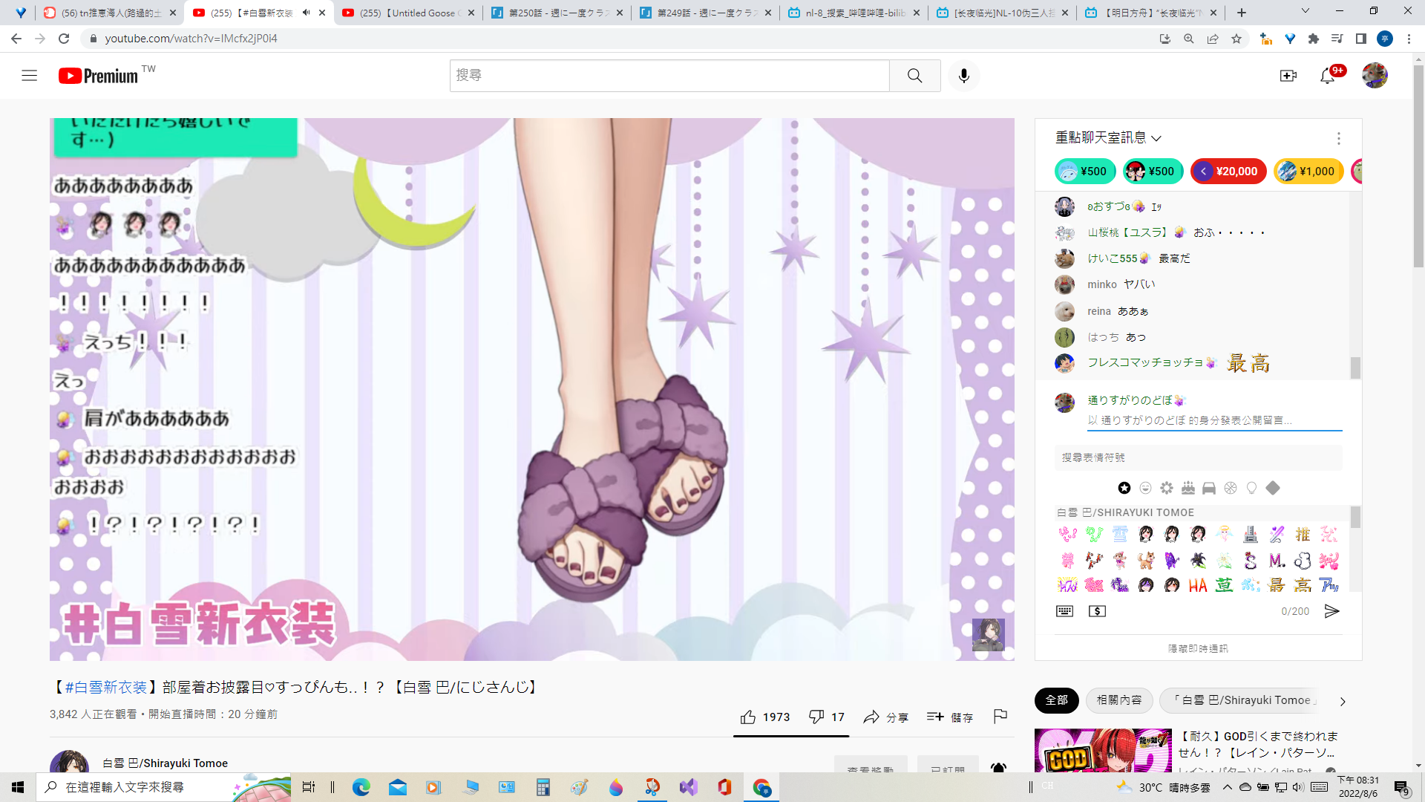Insert the red HA custom emoji
Screen dimensions: 1425x802
1197,586
